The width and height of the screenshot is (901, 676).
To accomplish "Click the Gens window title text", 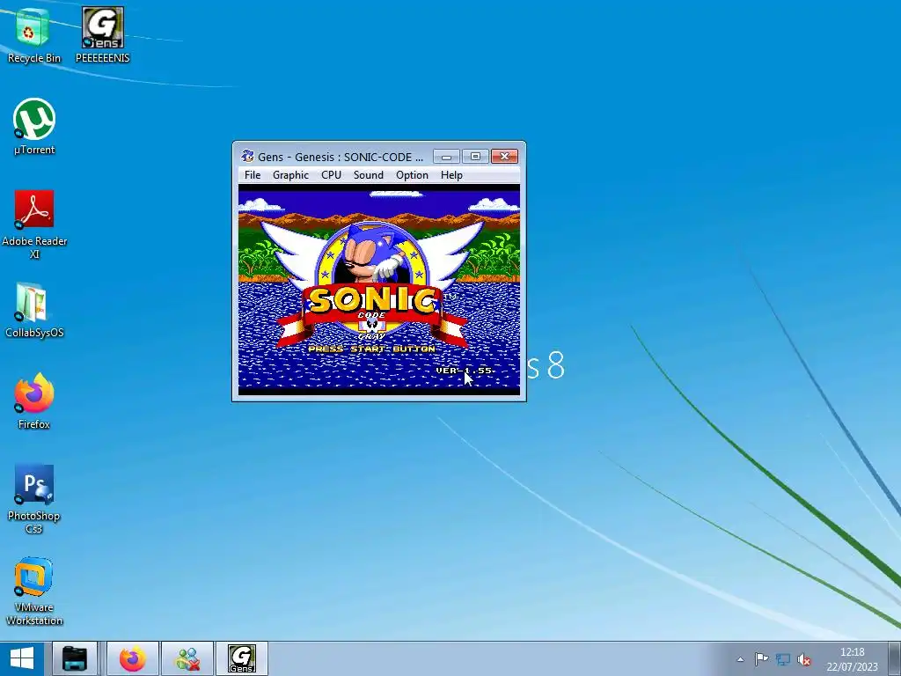I will 341,157.
